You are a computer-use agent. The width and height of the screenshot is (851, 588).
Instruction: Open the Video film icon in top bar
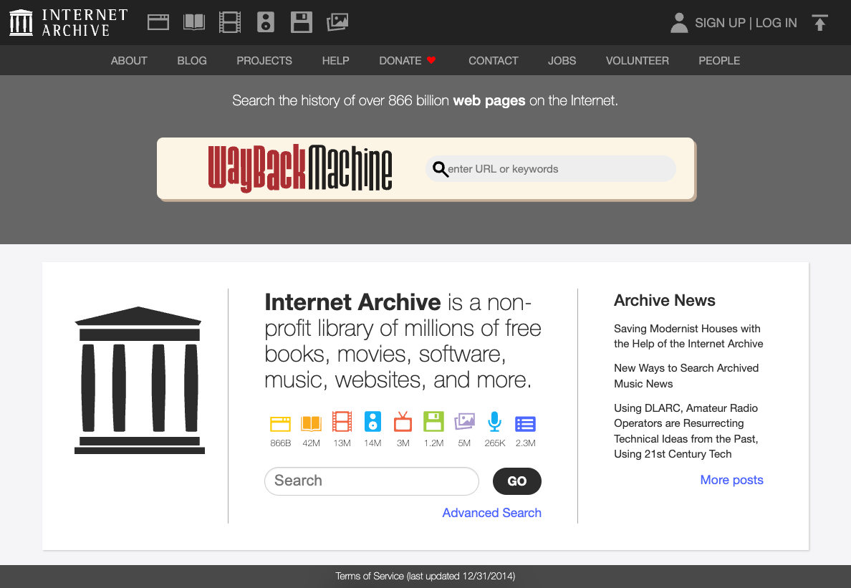click(x=229, y=22)
